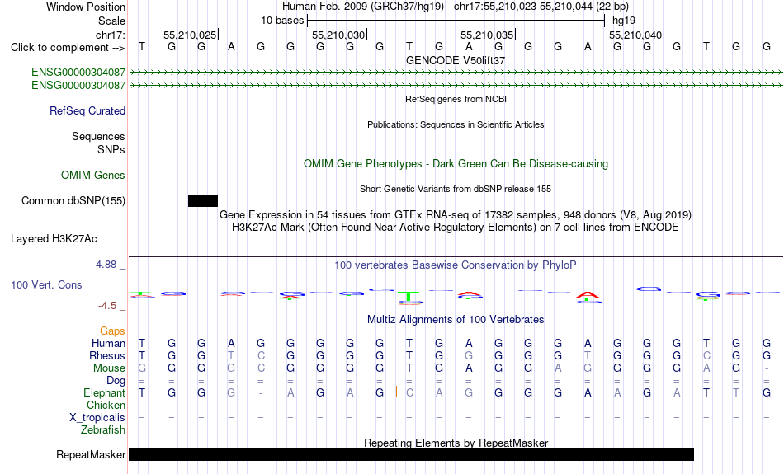784x474 pixels.
Task: Click the Zebrafish alignment row label
Action: pos(103,430)
